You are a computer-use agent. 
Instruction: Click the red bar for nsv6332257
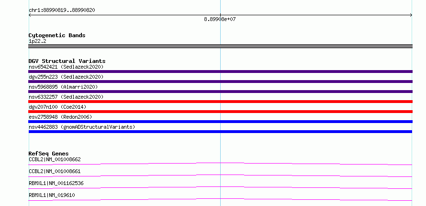[220, 102]
